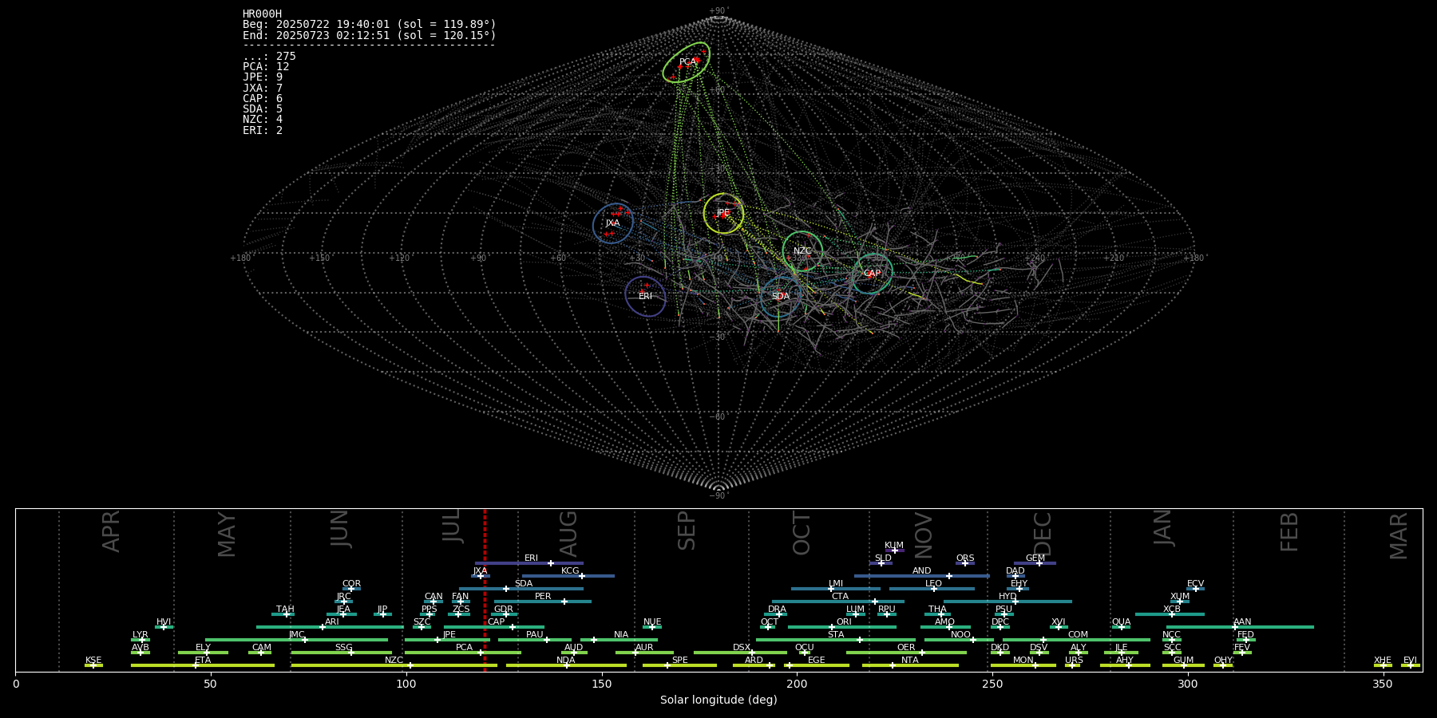The width and height of the screenshot is (1437, 718).
Task: Select the KCG shower bar in the timeline
Action: click(568, 576)
